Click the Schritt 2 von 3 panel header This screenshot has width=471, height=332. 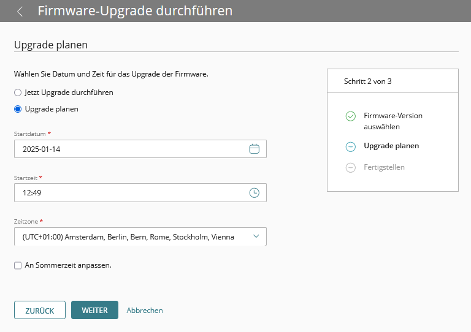coord(392,81)
